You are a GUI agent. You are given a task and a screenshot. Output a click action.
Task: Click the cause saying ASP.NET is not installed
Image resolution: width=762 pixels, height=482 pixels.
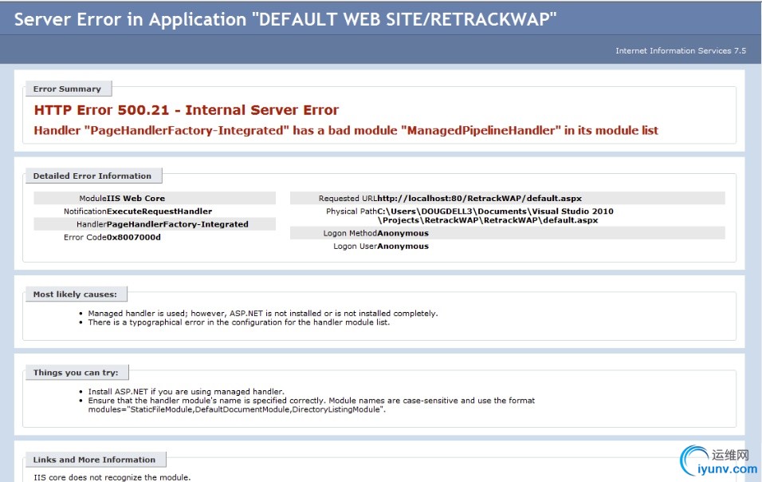point(263,314)
